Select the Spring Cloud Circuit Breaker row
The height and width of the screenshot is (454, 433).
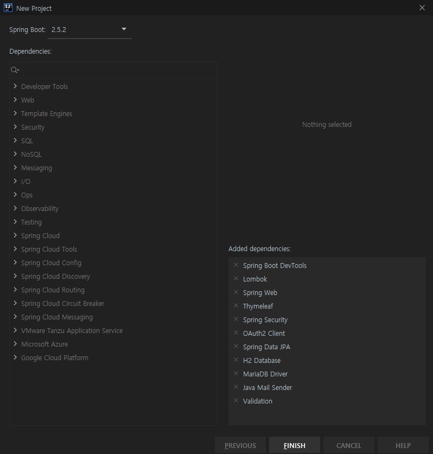coord(113,303)
